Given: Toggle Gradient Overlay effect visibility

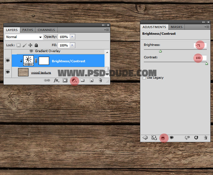Looking at the screenshot, I should [x=31, y=51].
